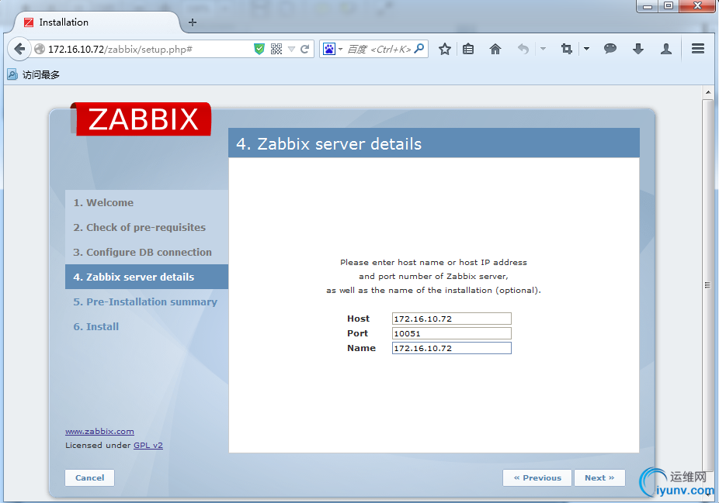The height and width of the screenshot is (503, 719).
Task: Select step 4. Zabbix server details
Action: 147,277
